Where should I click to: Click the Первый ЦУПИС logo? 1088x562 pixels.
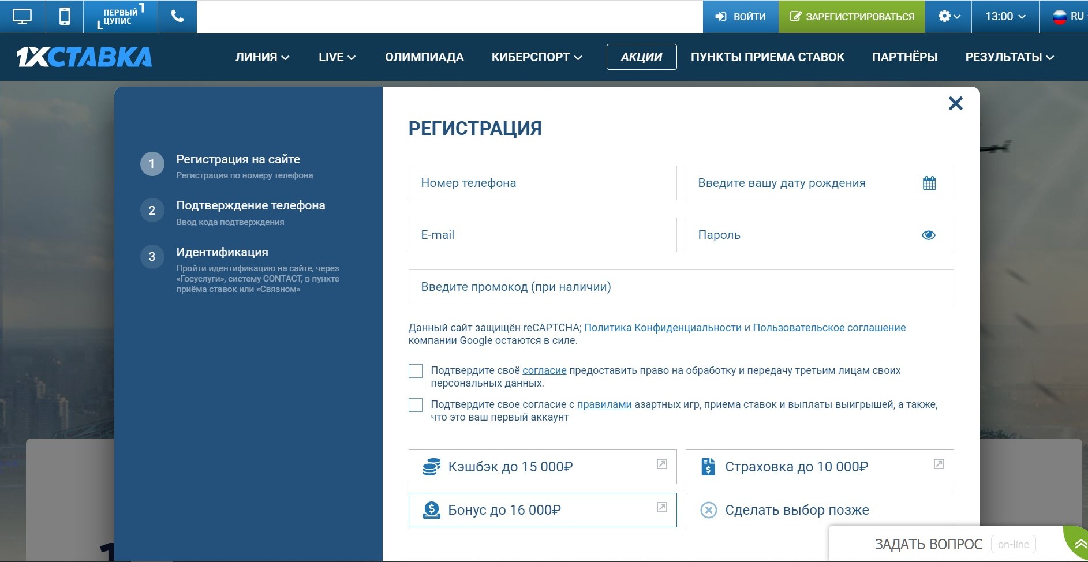pos(121,16)
